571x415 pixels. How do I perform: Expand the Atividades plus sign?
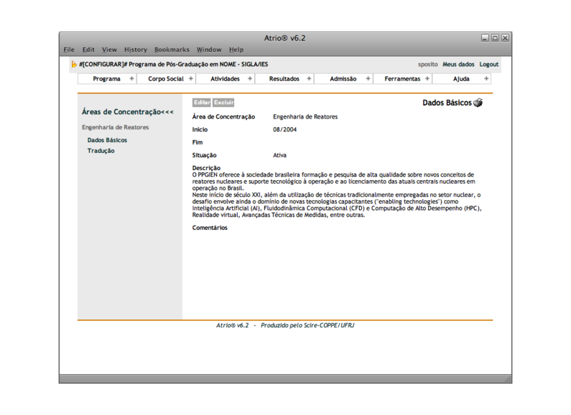click(x=250, y=79)
